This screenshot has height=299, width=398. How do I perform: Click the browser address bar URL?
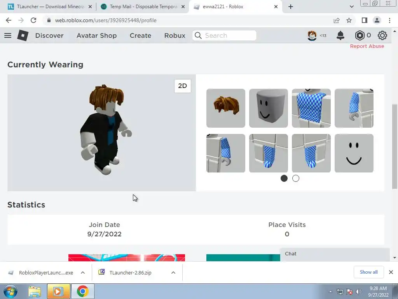tap(106, 20)
